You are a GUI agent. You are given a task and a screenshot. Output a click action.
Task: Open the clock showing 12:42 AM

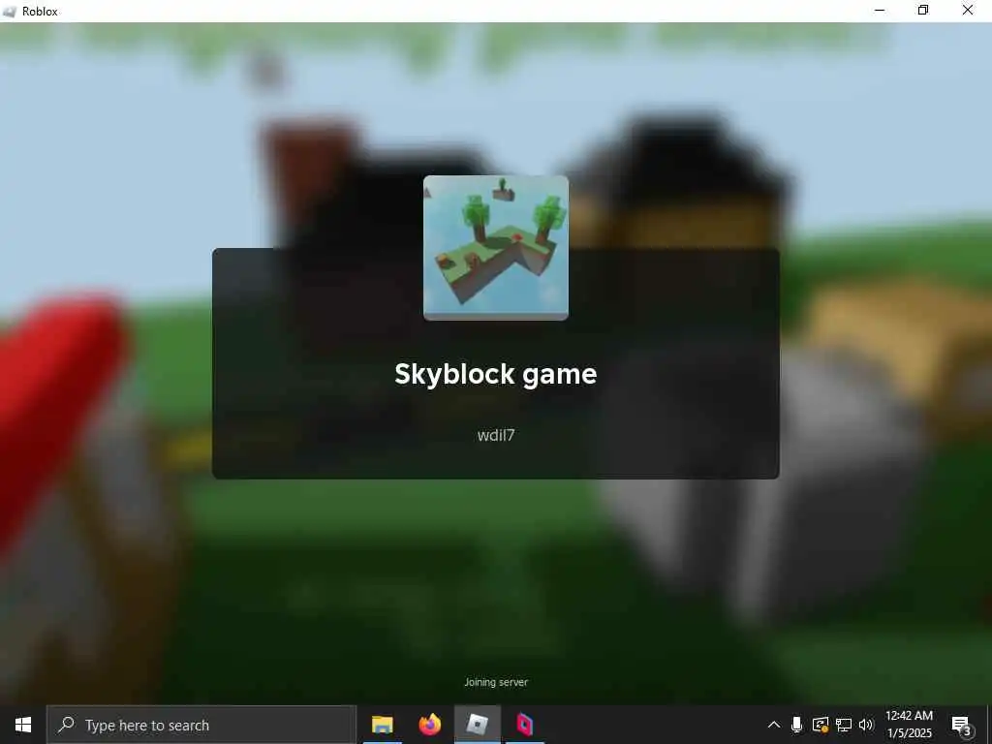tap(909, 725)
